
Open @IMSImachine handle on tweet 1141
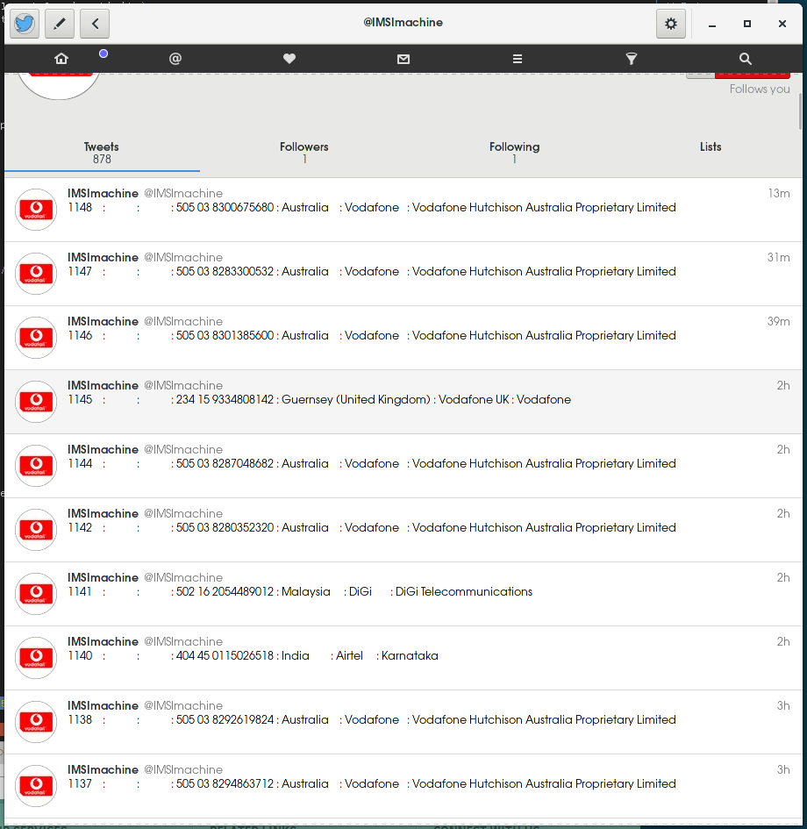click(x=183, y=577)
